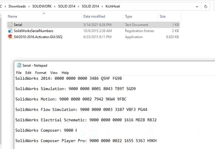Click the 10/6/2015 2:38 AM date cell
215x149 pixels.
[x=98, y=31]
